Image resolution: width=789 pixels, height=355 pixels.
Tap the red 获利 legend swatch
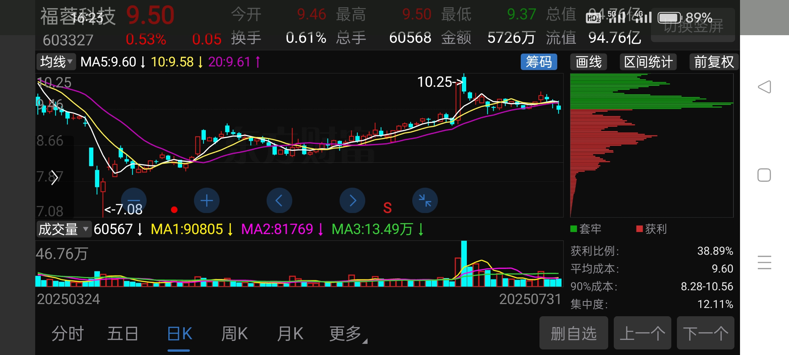(639, 229)
